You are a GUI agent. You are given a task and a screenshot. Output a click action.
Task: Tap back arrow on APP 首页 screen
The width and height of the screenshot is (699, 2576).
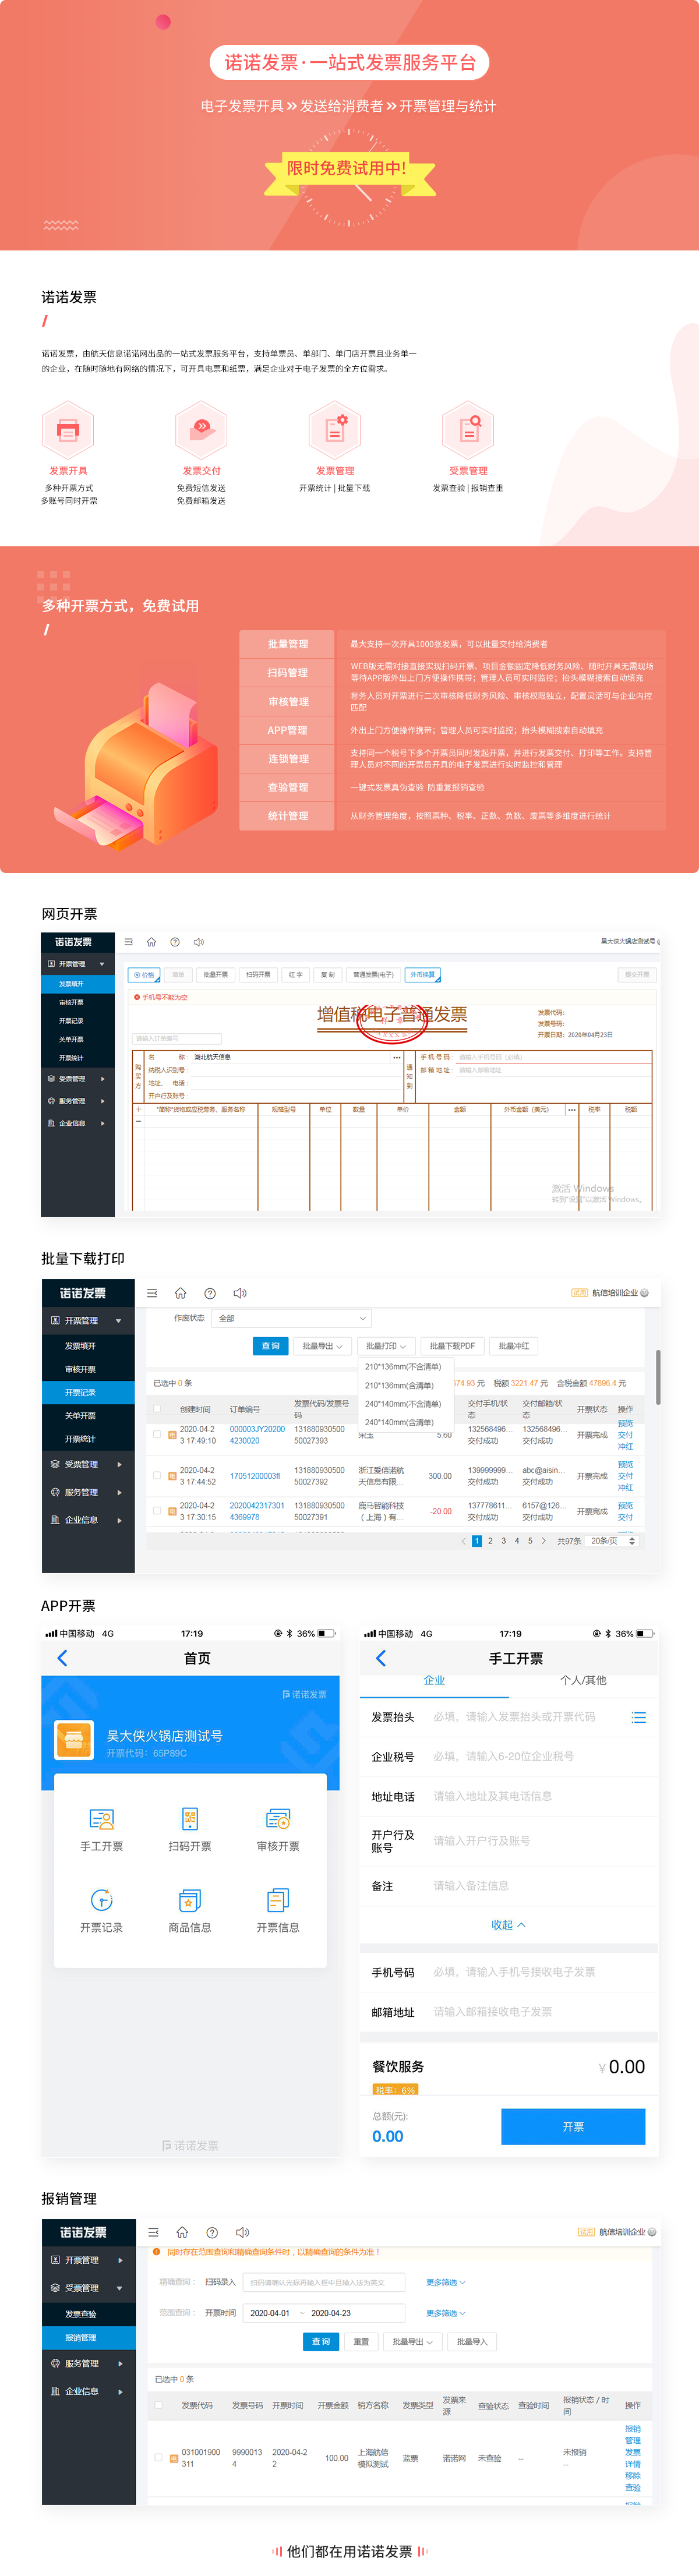click(x=63, y=1658)
